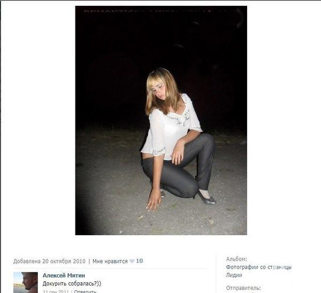This screenshot has height=293, width=321.
Task: Click the 'Альбом:' label
Action: point(236,259)
